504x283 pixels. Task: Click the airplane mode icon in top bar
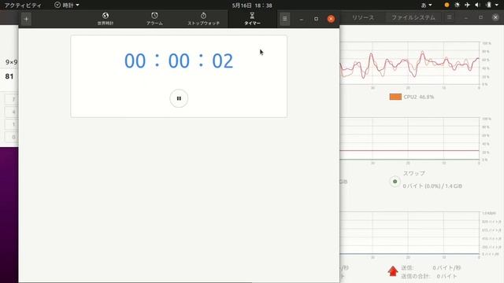pos(467,6)
